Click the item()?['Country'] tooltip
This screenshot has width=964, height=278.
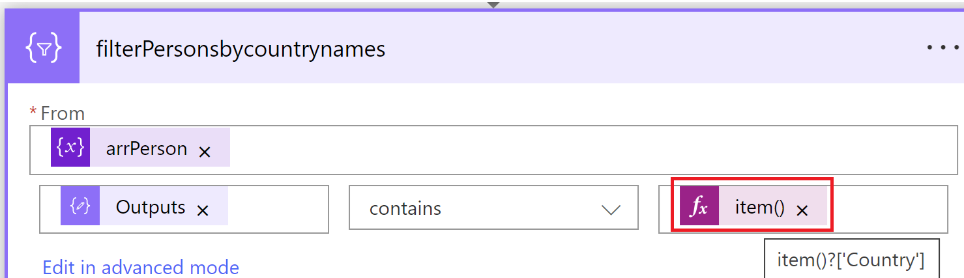click(851, 260)
